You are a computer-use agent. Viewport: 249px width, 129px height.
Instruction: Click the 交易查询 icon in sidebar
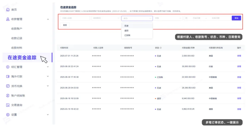pos(8,105)
